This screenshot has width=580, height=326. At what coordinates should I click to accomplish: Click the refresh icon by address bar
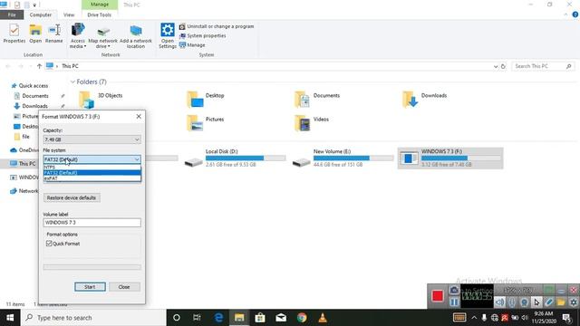[503, 66]
